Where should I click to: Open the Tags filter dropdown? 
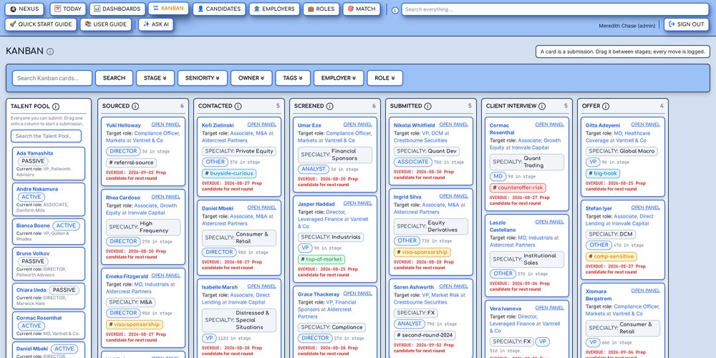click(293, 78)
